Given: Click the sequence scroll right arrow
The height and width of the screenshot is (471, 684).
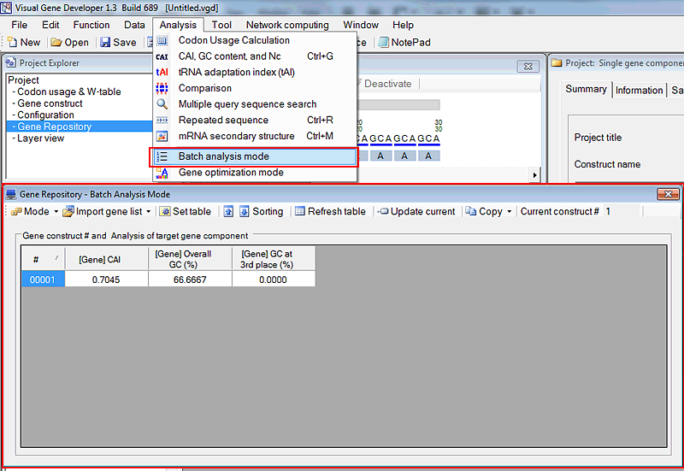Looking at the screenshot, I should pos(535,175).
